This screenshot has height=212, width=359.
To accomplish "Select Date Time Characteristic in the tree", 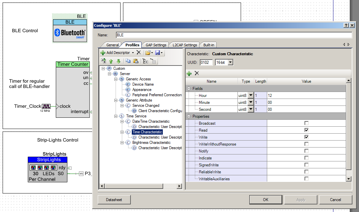I will [x=151, y=121].
